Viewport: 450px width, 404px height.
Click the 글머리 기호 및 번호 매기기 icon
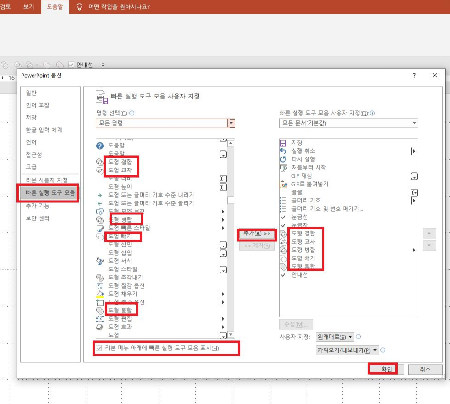pos(283,208)
